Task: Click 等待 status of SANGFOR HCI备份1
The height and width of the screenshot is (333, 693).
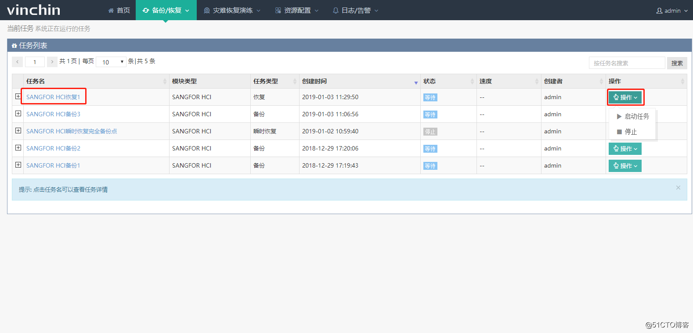Action: pyautogui.click(x=430, y=166)
